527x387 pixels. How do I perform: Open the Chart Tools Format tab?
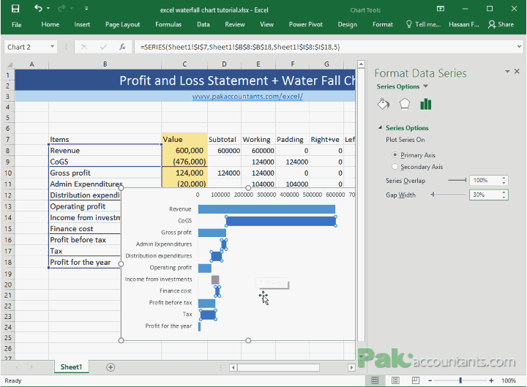383,25
